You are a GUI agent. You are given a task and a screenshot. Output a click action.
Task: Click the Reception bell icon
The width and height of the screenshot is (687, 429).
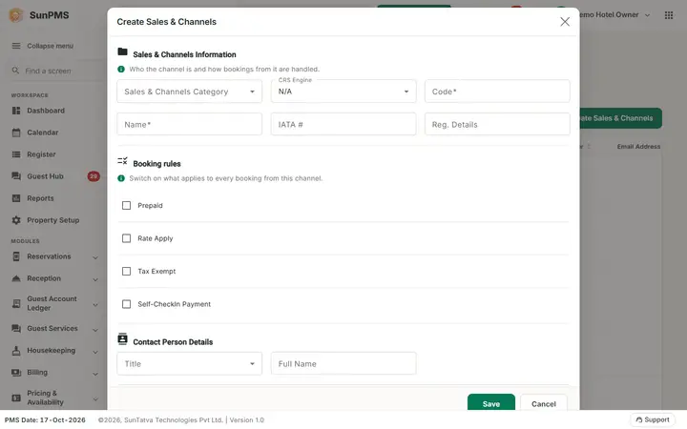pos(16,278)
